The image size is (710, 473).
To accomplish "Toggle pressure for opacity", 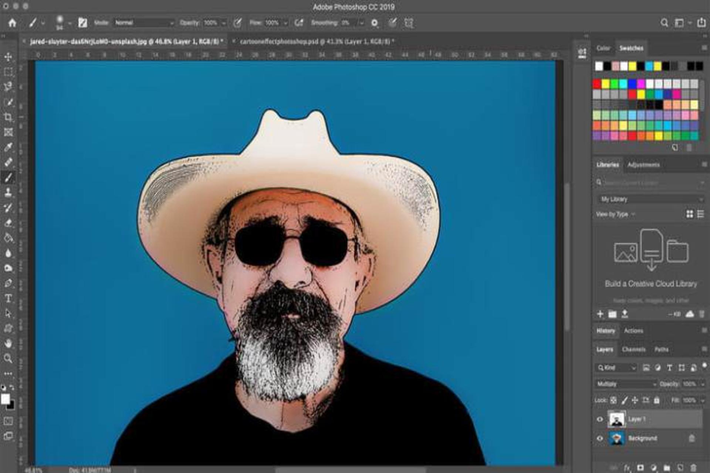I will pyautogui.click(x=237, y=23).
